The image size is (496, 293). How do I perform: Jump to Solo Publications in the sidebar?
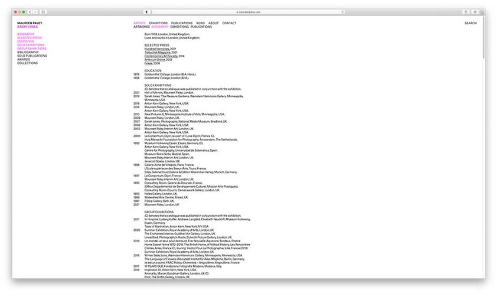(32, 56)
